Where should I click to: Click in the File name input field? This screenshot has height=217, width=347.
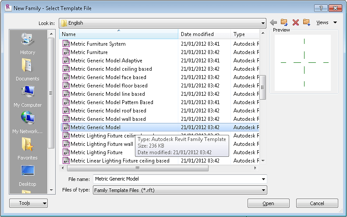coord(177,179)
